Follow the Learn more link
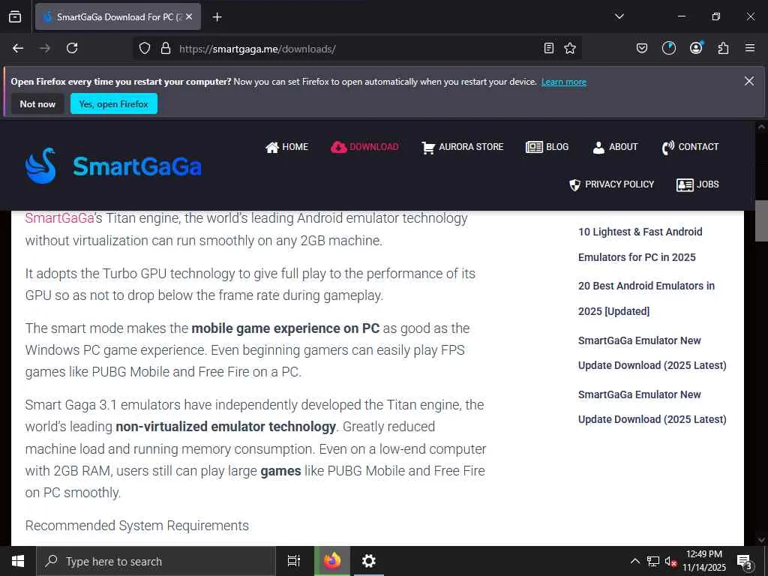768x576 pixels. click(564, 82)
